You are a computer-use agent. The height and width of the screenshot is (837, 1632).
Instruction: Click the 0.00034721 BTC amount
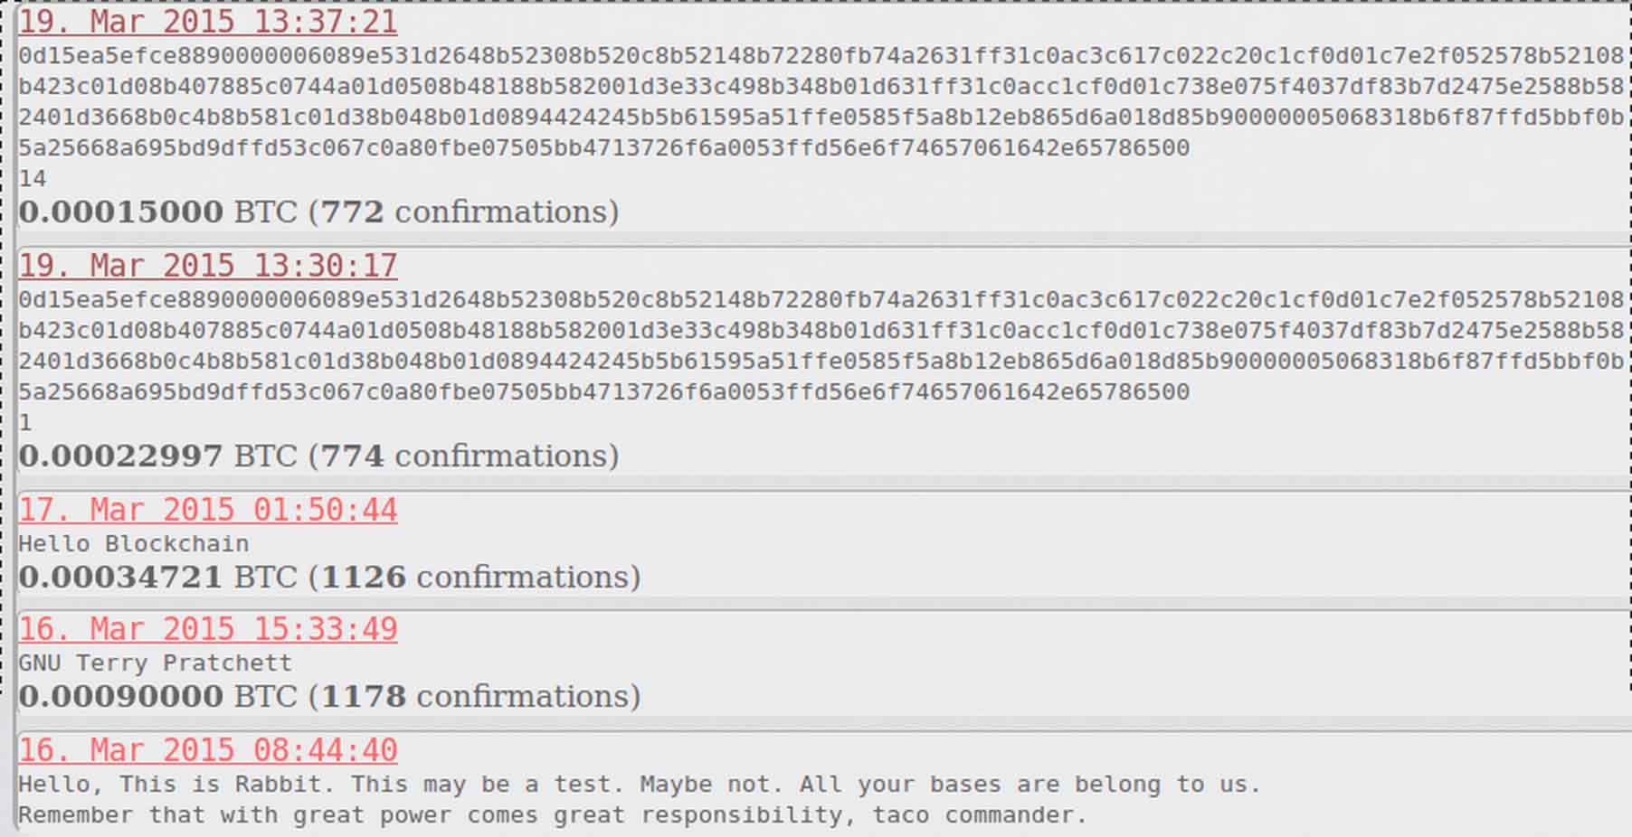pos(157,577)
